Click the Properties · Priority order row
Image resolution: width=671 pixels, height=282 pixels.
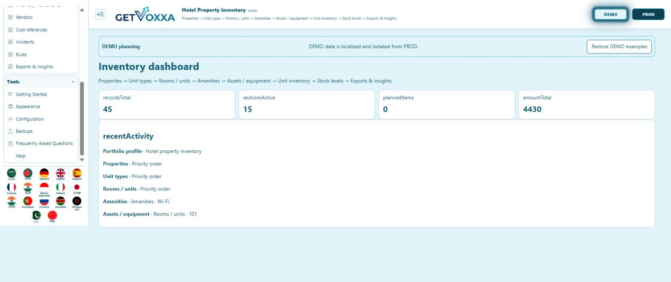[x=132, y=164]
